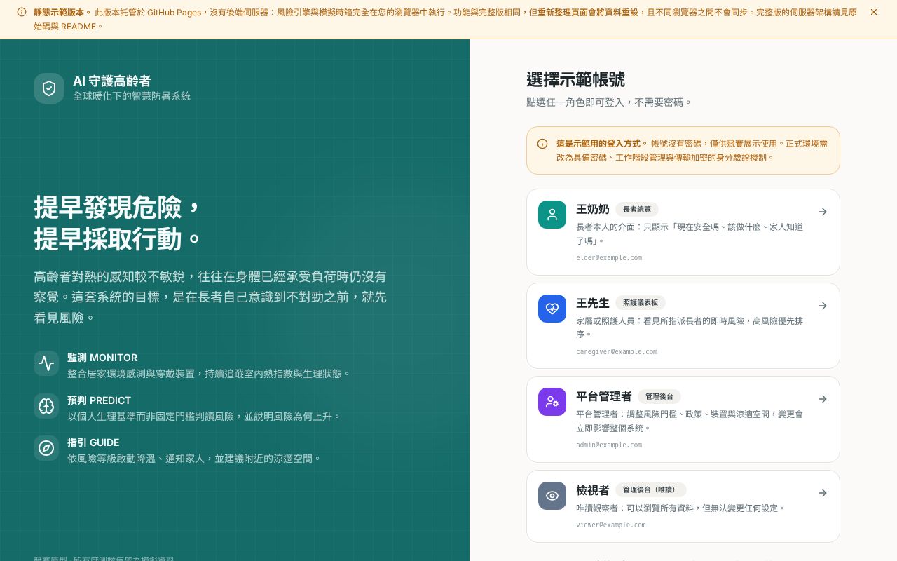Click the 監測 MONITOR label

coord(102,358)
